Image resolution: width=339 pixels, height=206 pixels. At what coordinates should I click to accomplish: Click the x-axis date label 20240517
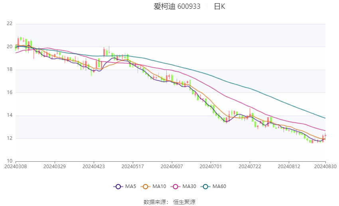133,167
